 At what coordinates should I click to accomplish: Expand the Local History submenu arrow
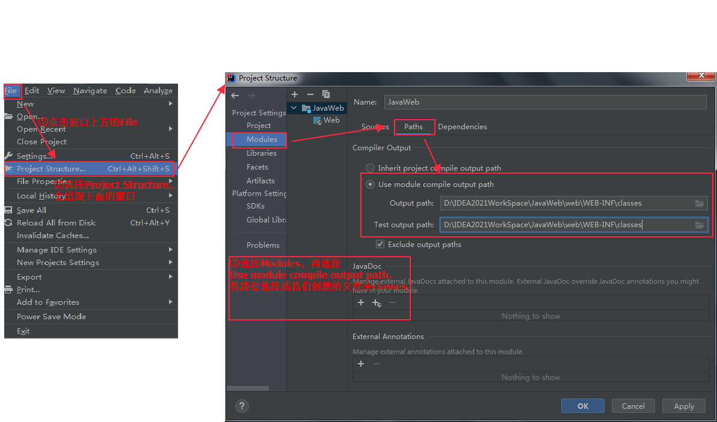click(x=171, y=196)
